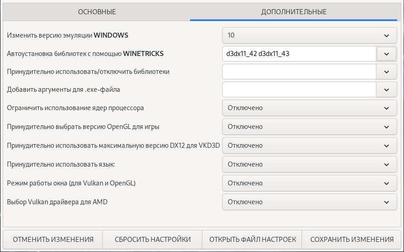Open the window mode dropdown for Vulkan/OpenGL

point(309,183)
